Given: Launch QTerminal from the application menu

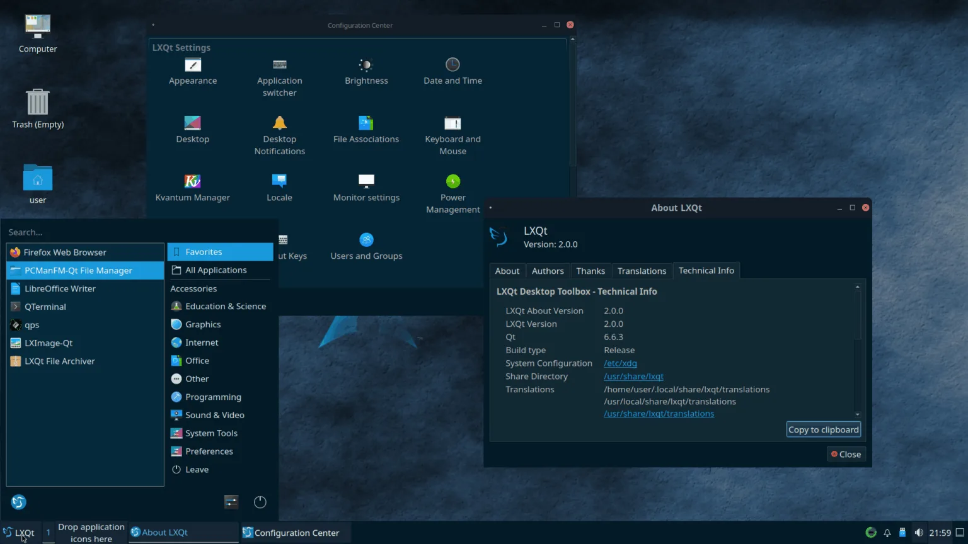Looking at the screenshot, I should [45, 307].
